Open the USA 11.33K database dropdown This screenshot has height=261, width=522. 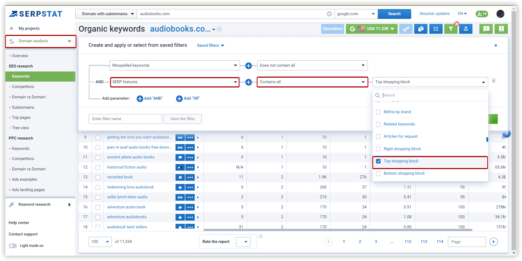point(372,29)
